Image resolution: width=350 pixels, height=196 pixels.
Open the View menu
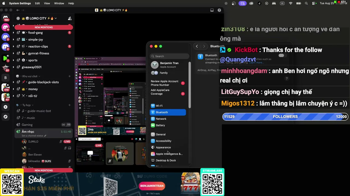click(47, 3)
